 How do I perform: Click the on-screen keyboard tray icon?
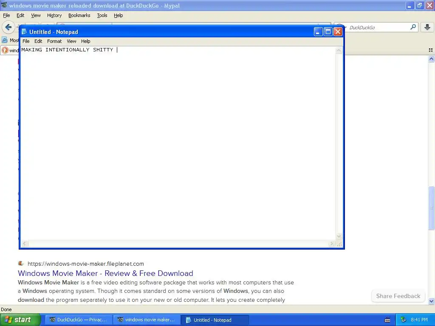click(x=387, y=320)
